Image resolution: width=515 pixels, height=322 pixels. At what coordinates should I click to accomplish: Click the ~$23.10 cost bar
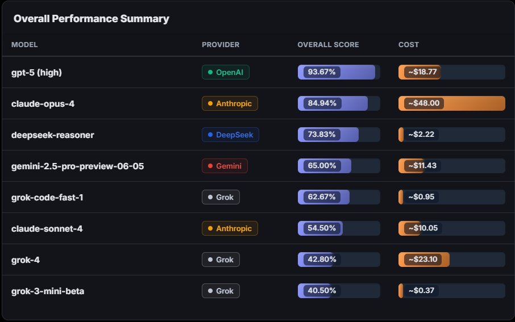451,260
